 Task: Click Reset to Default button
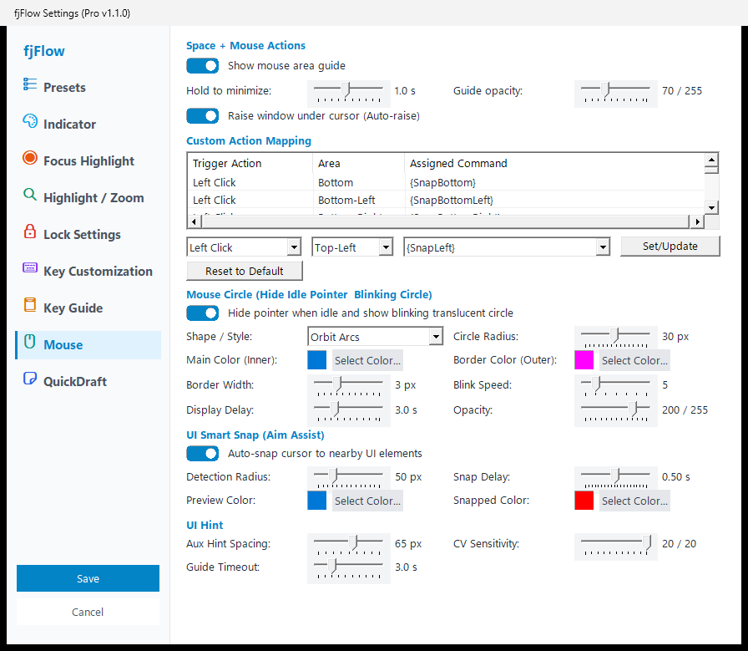245,271
